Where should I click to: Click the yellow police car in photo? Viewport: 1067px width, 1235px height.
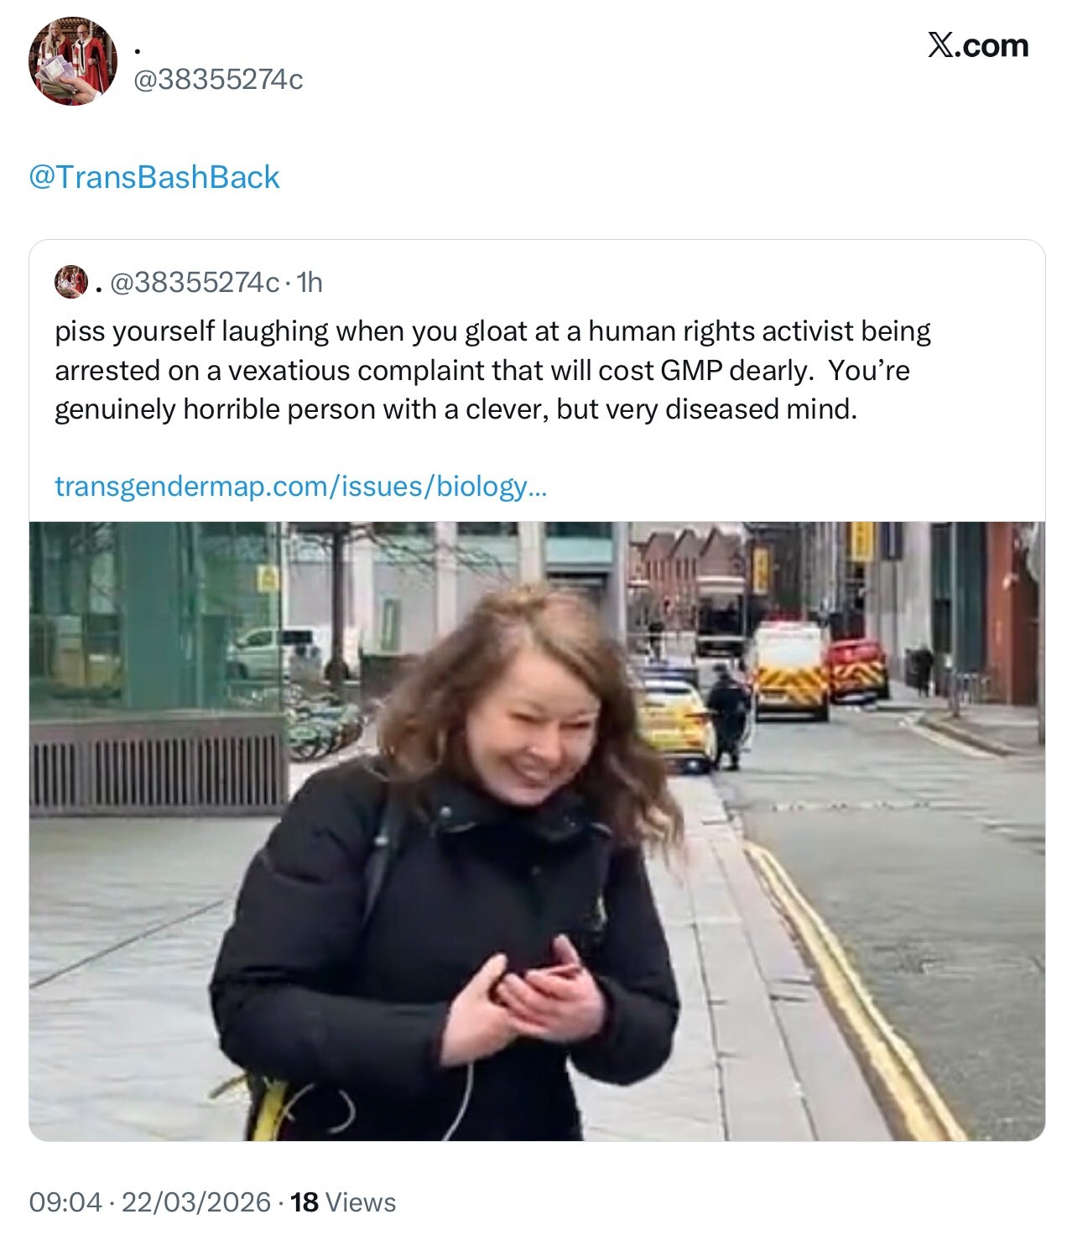tap(677, 724)
